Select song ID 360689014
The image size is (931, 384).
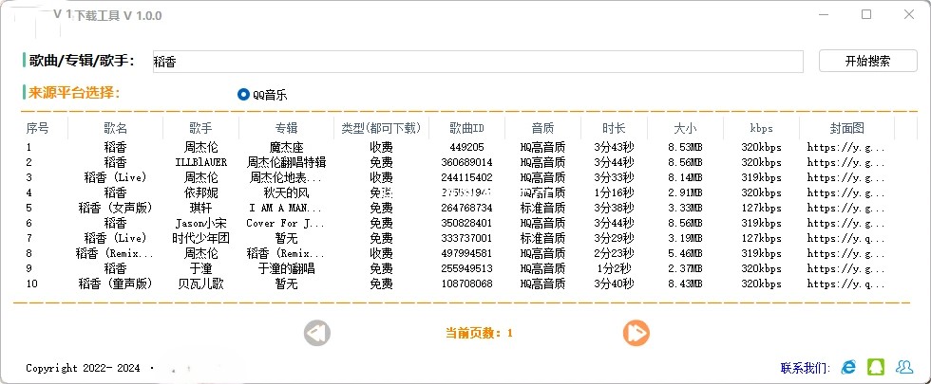click(x=466, y=162)
